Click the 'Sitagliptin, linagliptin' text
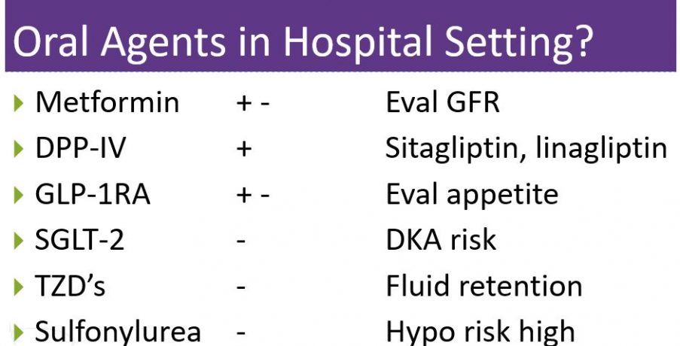680x346 pixels. tap(526, 149)
